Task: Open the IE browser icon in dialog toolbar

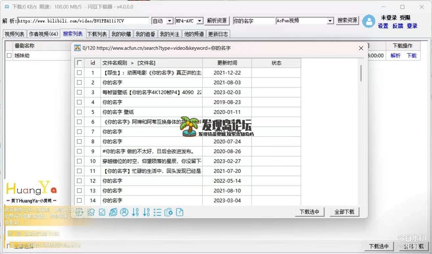Action: (x=113, y=212)
